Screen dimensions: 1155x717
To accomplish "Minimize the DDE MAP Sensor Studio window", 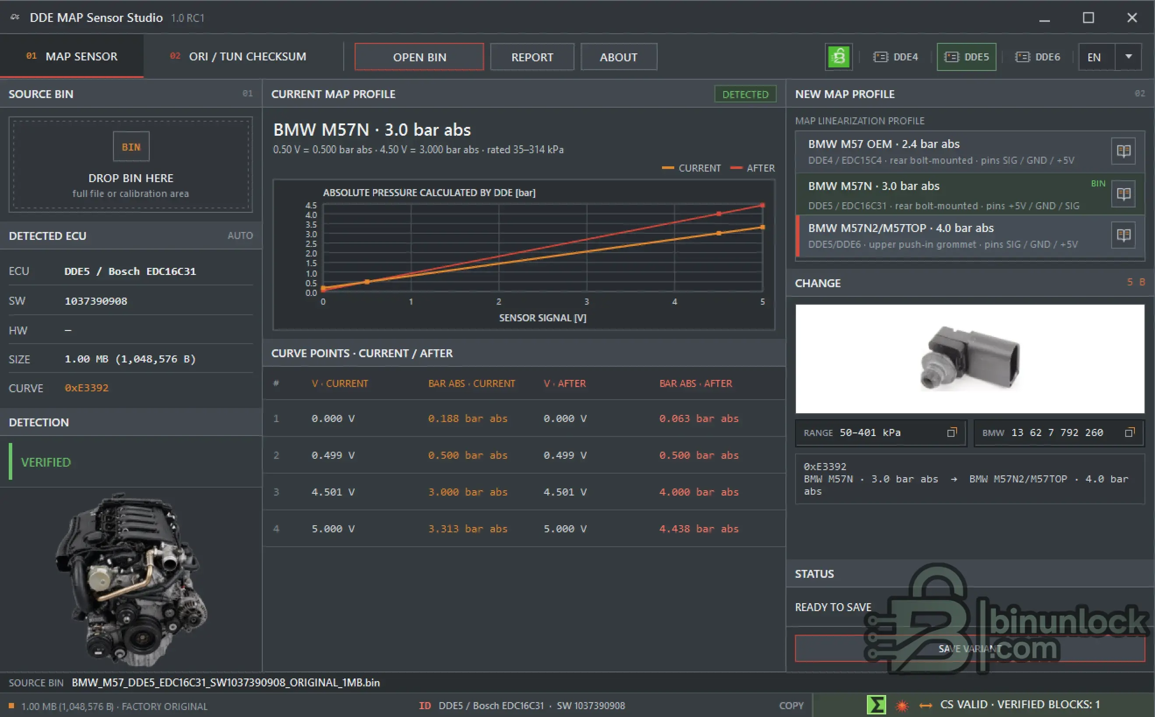I will click(x=1045, y=18).
